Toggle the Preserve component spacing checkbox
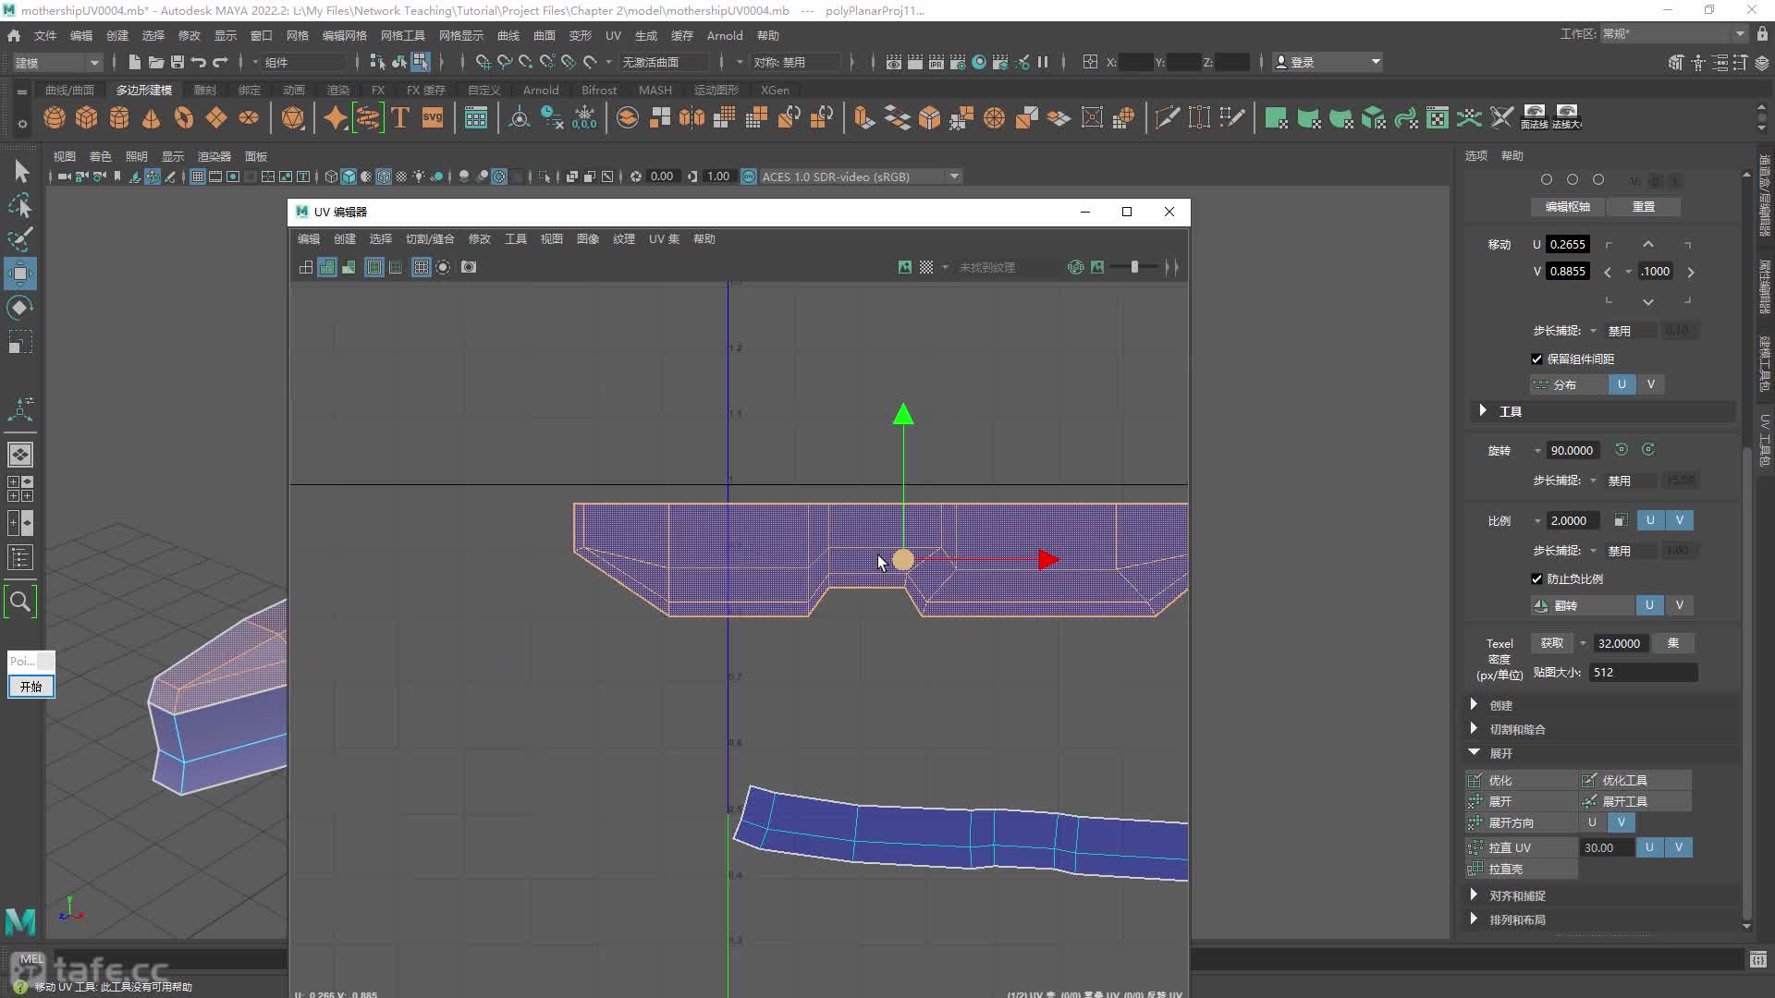 pos(1536,359)
